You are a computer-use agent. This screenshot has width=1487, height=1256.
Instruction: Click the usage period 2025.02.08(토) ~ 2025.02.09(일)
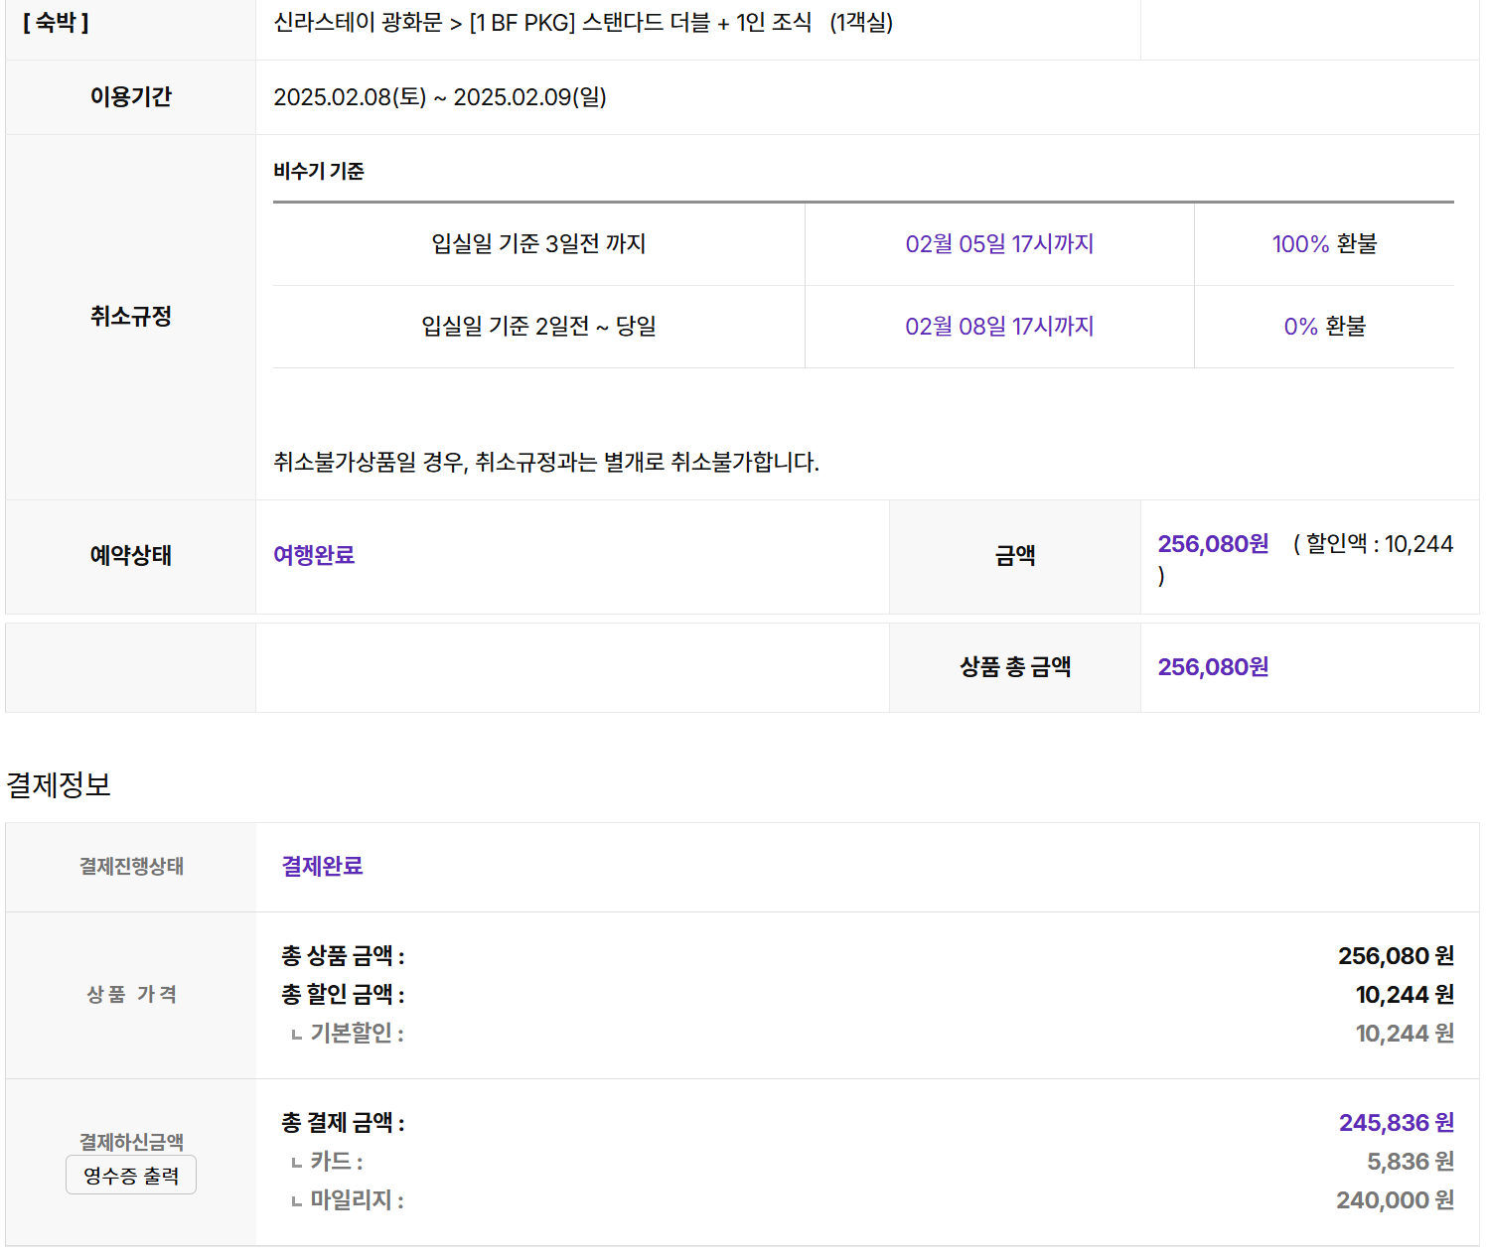coord(440,97)
